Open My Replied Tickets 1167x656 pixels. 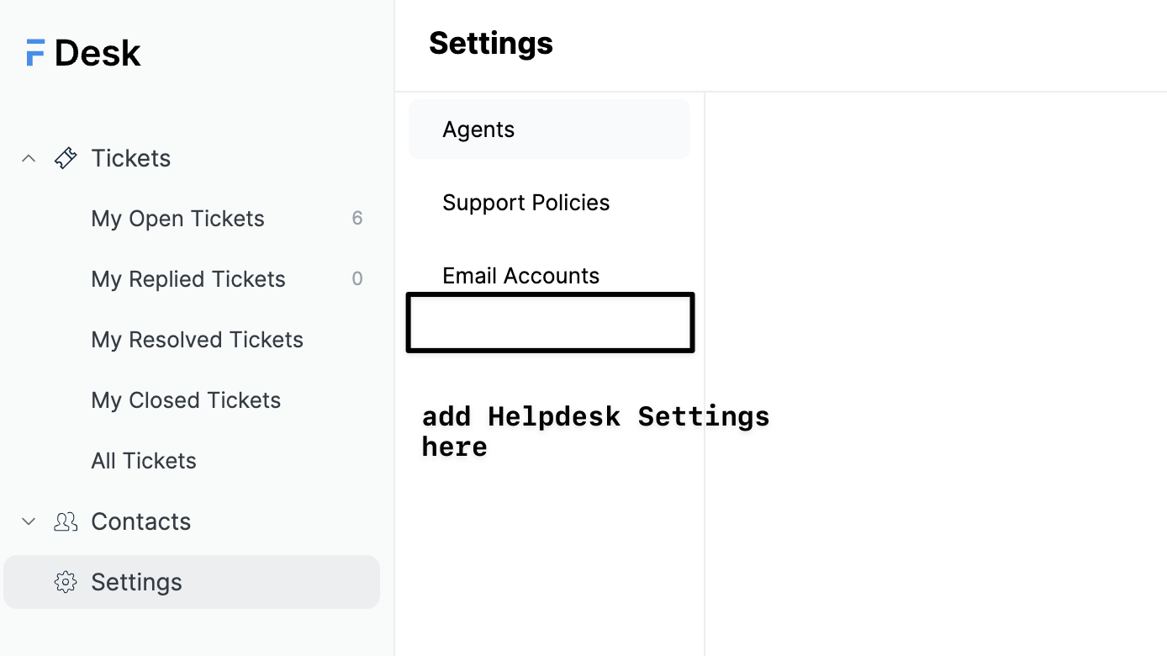187,278
